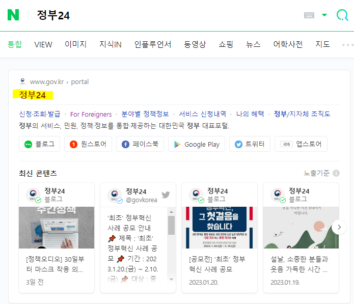Click the tweet scrollbar down arrow

[171, 280]
